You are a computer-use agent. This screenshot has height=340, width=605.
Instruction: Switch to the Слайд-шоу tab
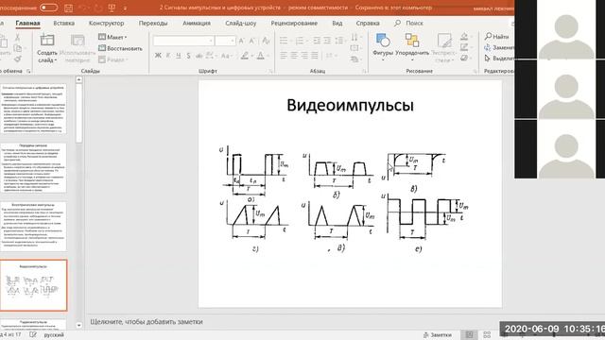pos(240,23)
